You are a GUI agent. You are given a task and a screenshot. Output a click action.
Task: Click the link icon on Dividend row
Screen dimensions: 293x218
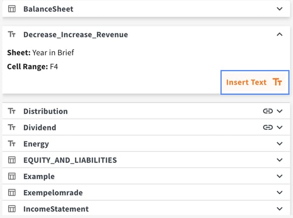(x=268, y=127)
